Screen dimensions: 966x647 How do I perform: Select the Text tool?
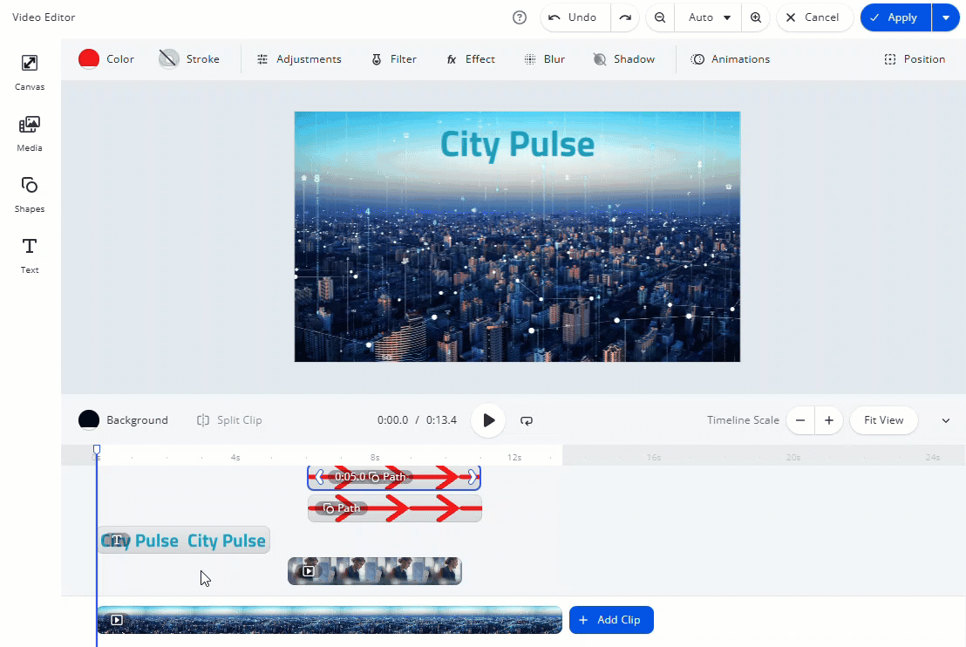pyautogui.click(x=30, y=255)
